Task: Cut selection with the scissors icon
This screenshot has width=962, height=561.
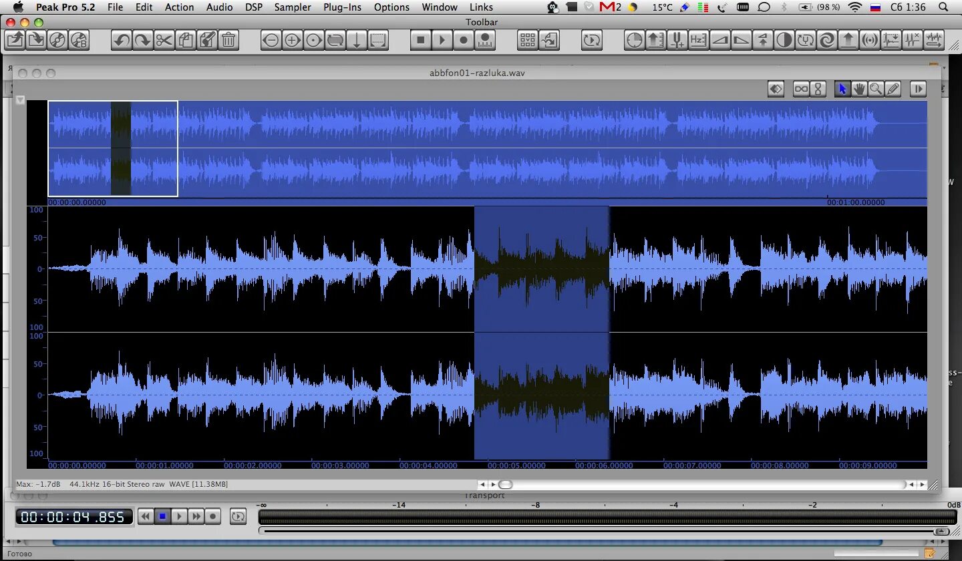Action: coord(164,40)
